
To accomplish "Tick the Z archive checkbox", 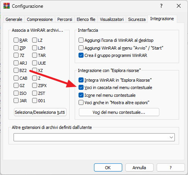I will click(x=34, y=78).
